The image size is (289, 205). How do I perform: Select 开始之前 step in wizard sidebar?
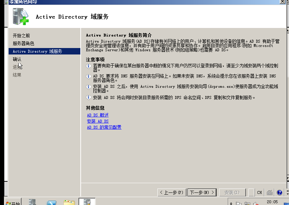pos(22,35)
